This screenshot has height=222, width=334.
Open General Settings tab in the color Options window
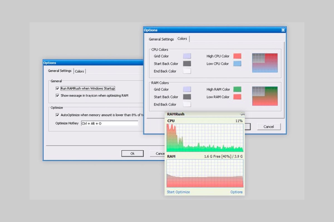click(x=161, y=39)
